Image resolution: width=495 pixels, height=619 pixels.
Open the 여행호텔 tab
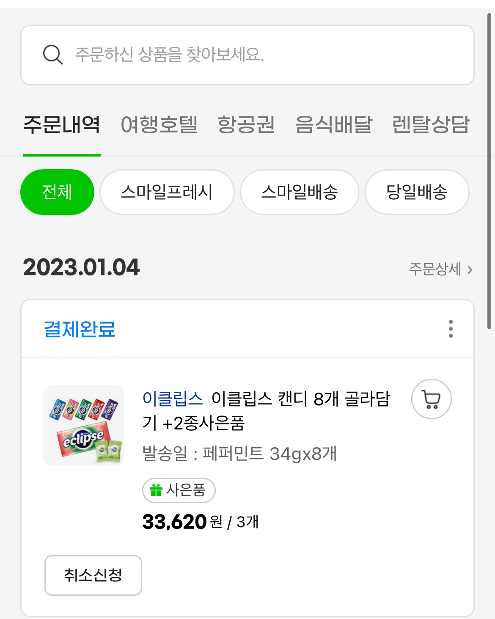[159, 125]
